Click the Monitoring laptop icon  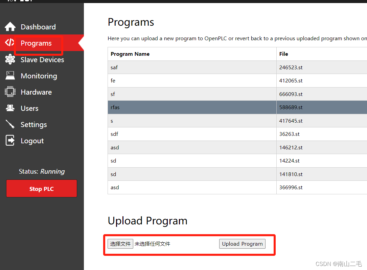9,76
